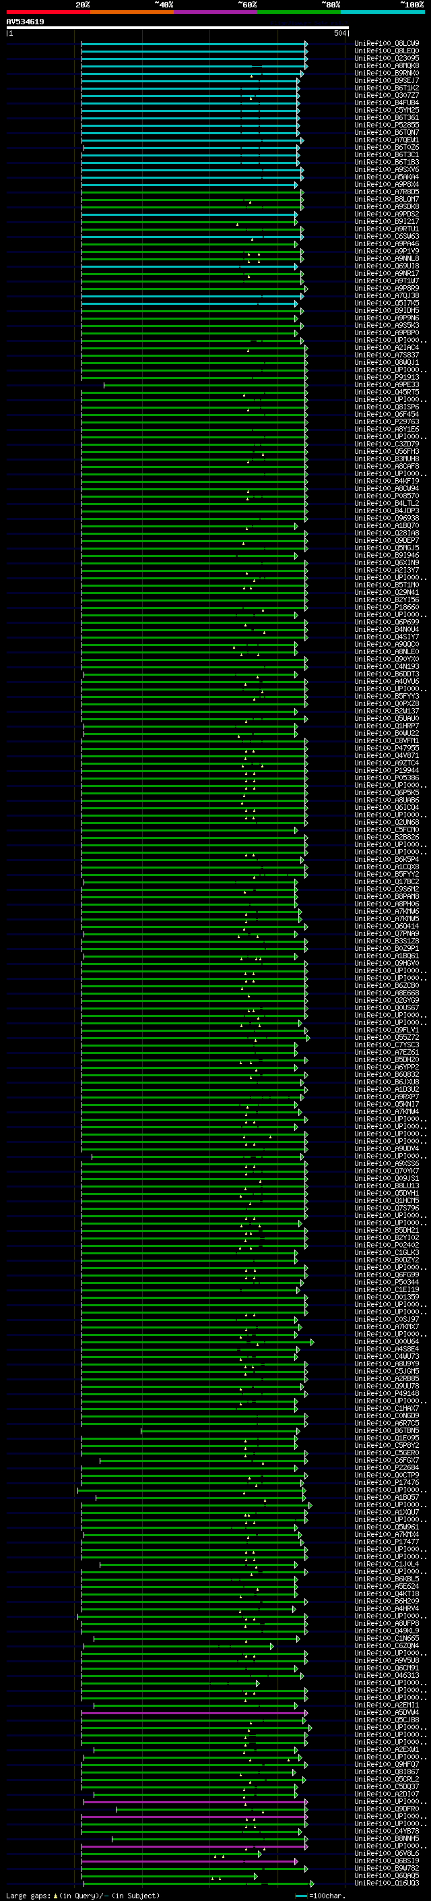The height and width of the screenshot is (1901, 431).
Task: Select the UniRef100_A5DVW4 label
Action: tap(387, 1712)
